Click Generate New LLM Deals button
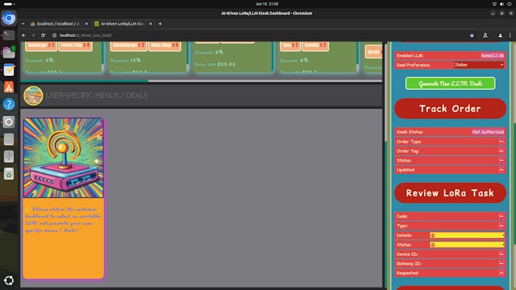Viewport: 516px width, 290px height. pyautogui.click(x=450, y=83)
